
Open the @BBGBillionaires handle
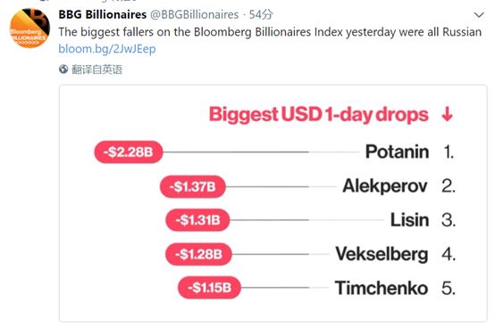click(194, 14)
